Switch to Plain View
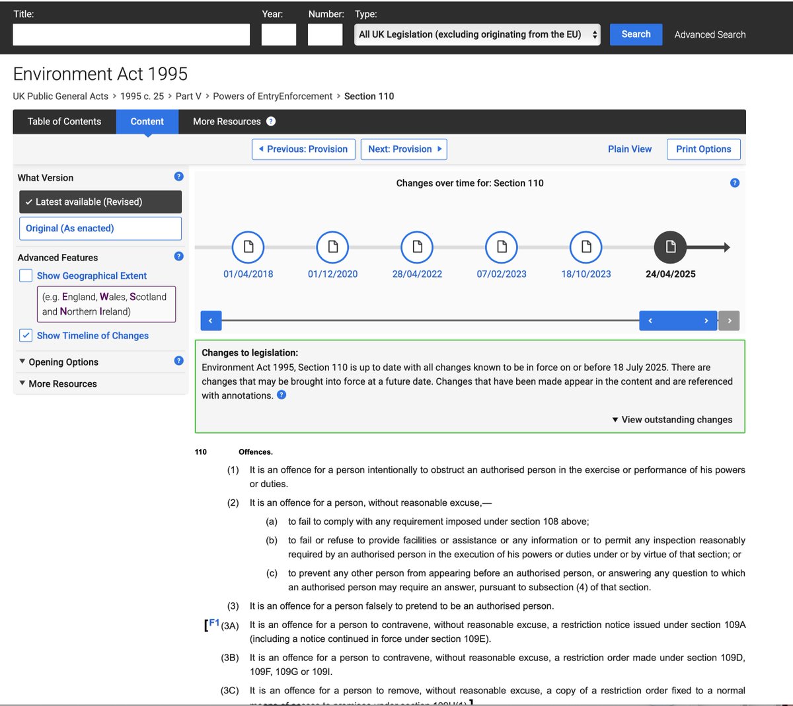Image resolution: width=793 pixels, height=706 pixels. click(630, 149)
